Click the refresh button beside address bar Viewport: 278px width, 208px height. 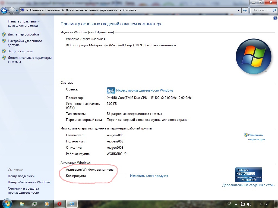pyautogui.click(x=245, y=11)
